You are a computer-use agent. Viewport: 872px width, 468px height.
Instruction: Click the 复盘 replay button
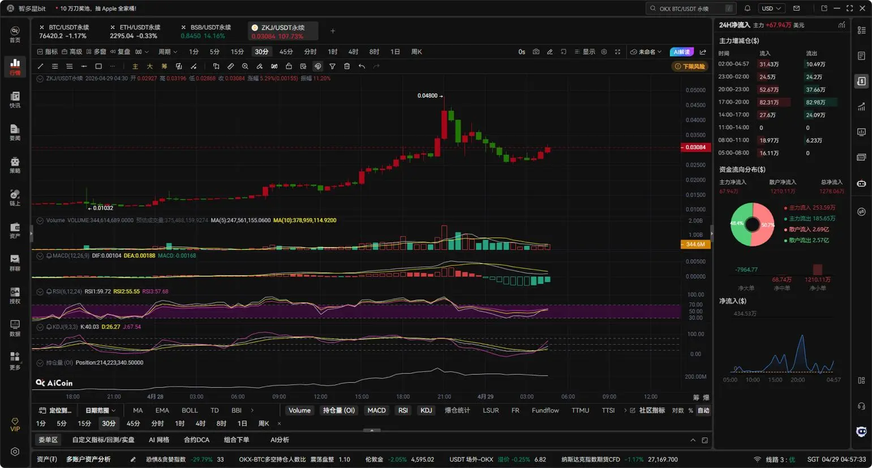120,51
